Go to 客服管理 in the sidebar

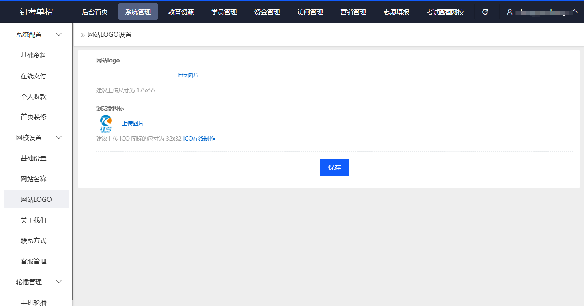coord(34,261)
